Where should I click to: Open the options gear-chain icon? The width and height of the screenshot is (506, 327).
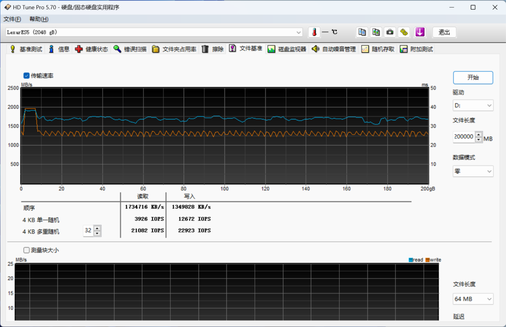404,32
